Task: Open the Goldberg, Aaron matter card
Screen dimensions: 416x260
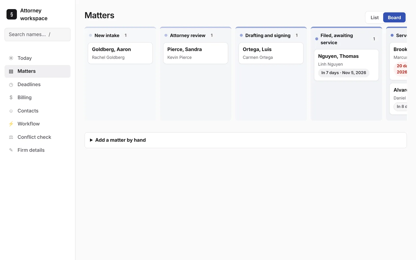Action: tap(120, 53)
